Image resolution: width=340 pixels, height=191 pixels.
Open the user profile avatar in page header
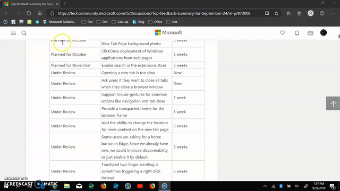click(x=324, y=33)
